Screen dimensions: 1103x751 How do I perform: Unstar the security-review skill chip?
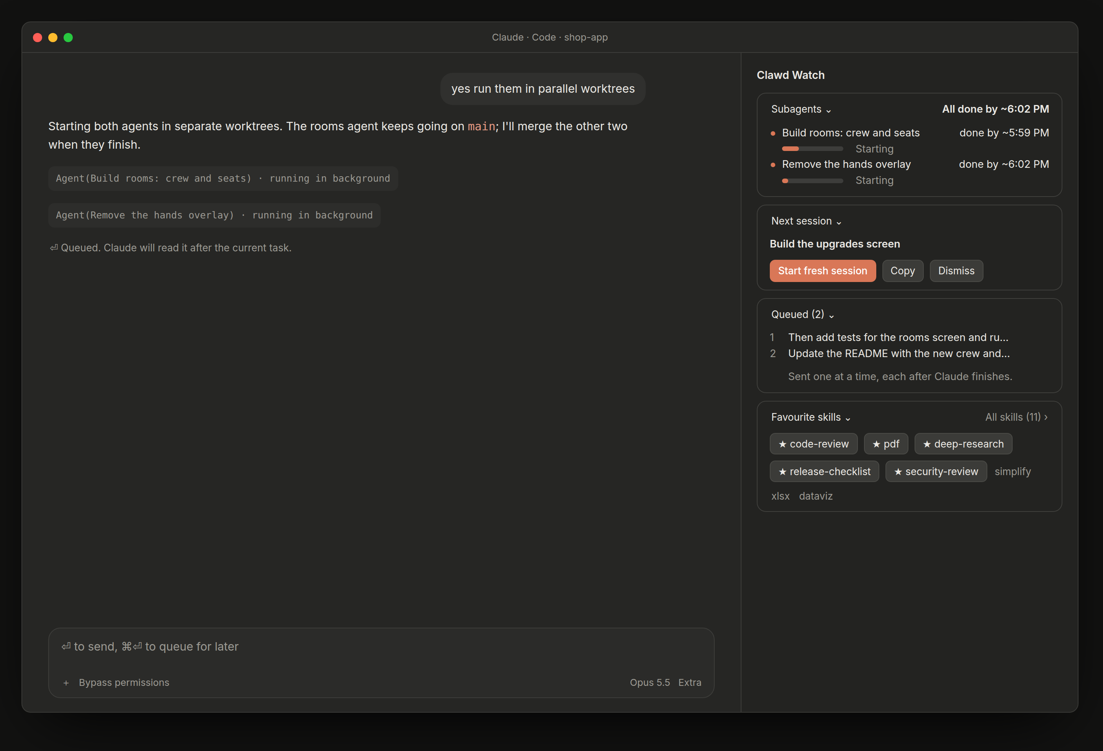tap(936, 471)
